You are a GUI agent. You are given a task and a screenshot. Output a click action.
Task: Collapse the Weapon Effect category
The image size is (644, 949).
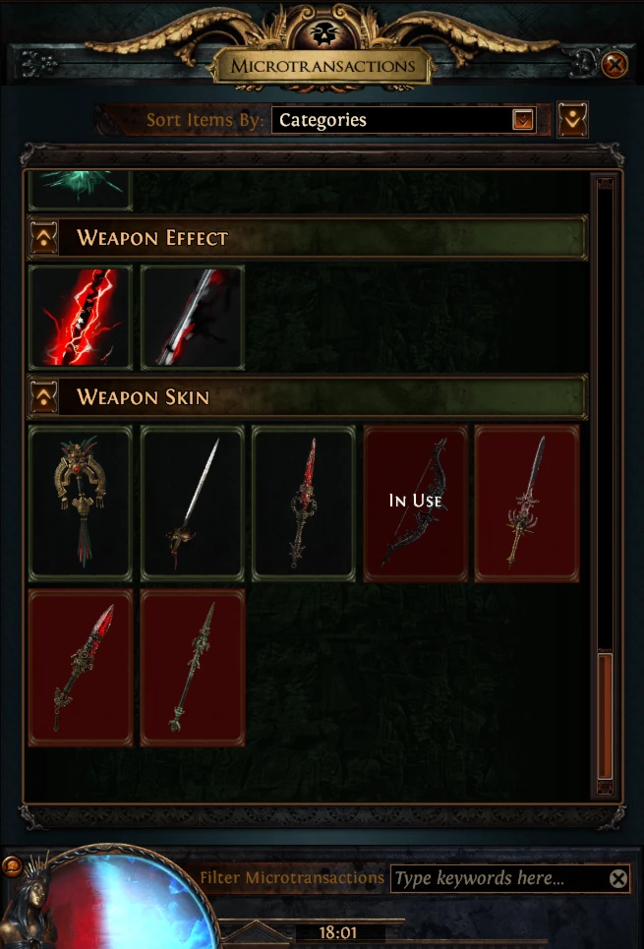[44, 238]
